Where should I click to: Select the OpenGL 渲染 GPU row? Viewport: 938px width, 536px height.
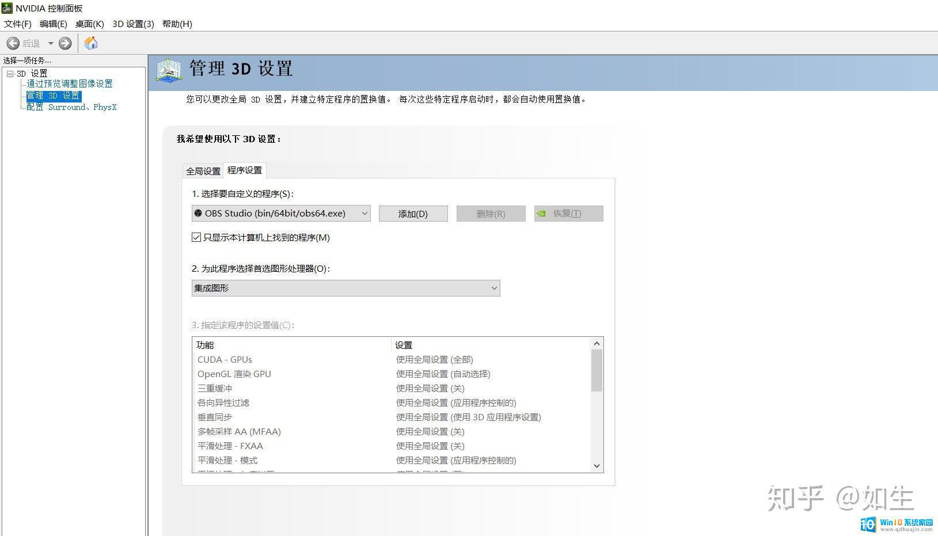point(392,374)
